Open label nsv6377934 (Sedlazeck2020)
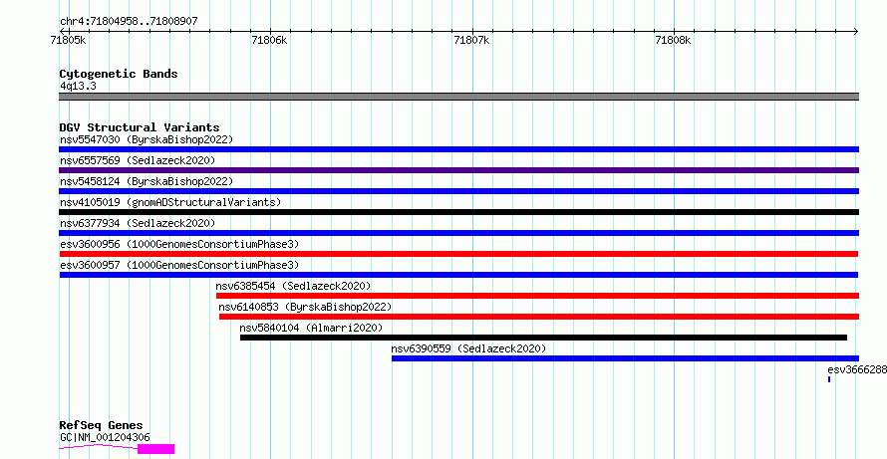 coord(138,223)
